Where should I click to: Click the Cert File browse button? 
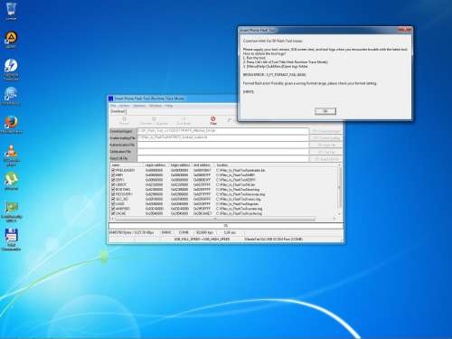(325, 152)
